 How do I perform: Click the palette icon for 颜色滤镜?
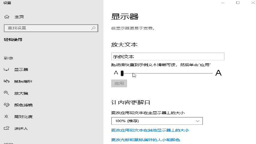[7, 105]
